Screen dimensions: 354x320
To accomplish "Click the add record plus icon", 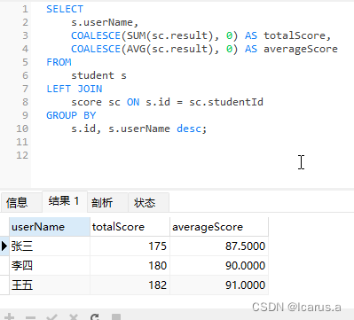I will (10, 317).
